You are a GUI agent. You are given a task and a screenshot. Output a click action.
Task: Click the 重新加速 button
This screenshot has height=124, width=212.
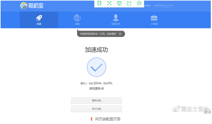96,101
